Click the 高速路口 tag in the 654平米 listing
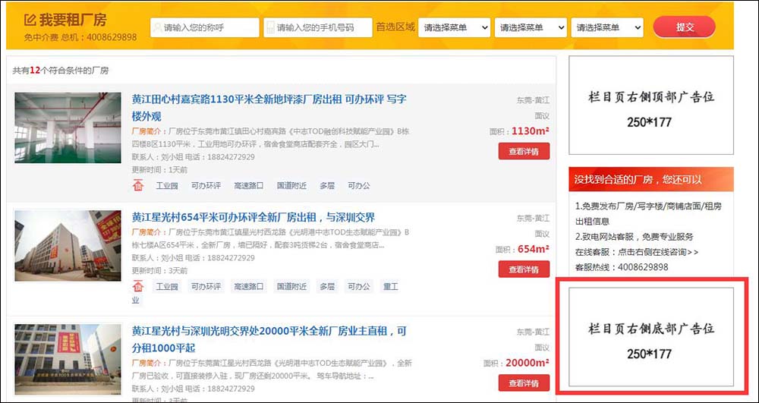This screenshot has width=759, height=403. (x=249, y=286)
